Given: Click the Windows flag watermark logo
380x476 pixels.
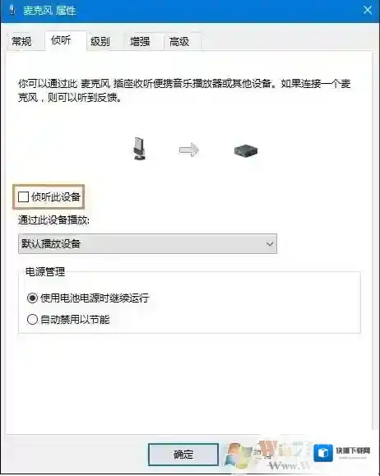Looking at the screenshot, I should 237,455.
